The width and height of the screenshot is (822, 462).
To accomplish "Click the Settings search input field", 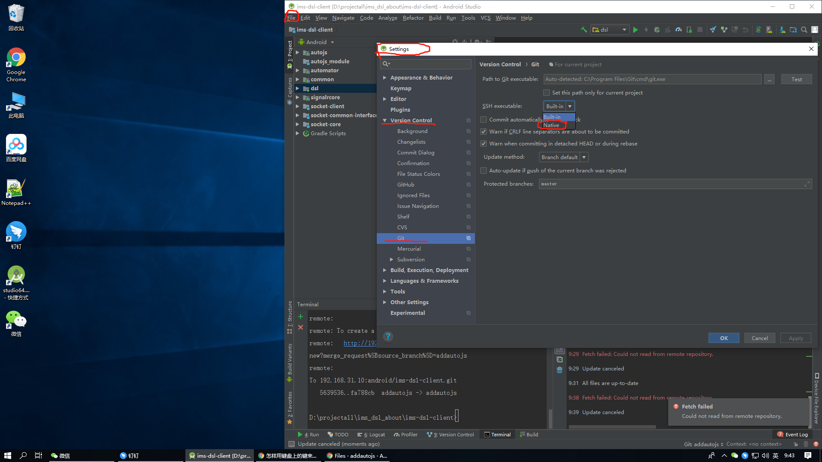I will pos(426,64).
